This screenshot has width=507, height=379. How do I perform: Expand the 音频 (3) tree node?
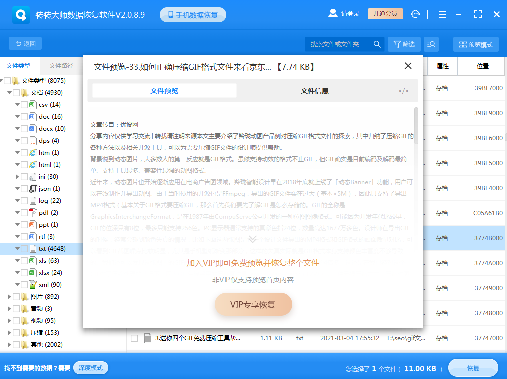click(9, 309)
